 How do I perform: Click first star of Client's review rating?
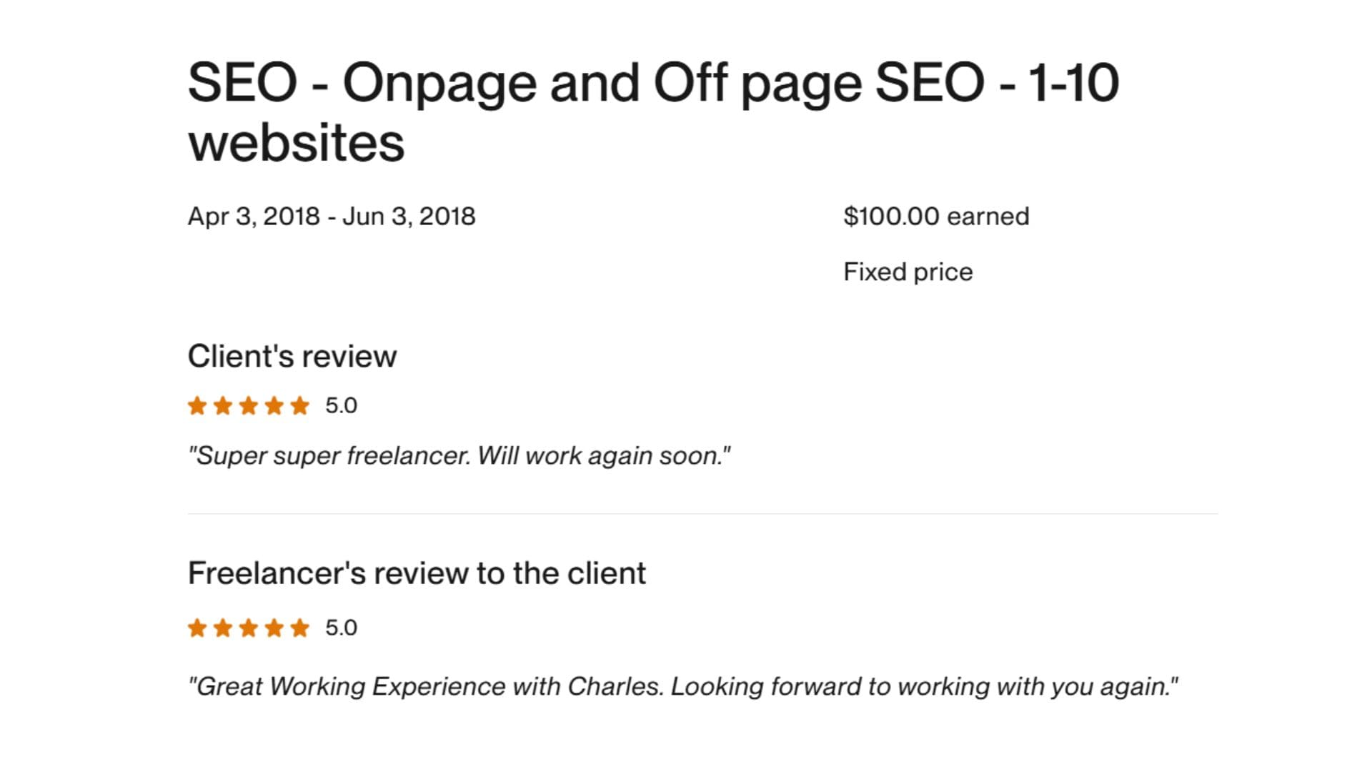coord(197,406)
